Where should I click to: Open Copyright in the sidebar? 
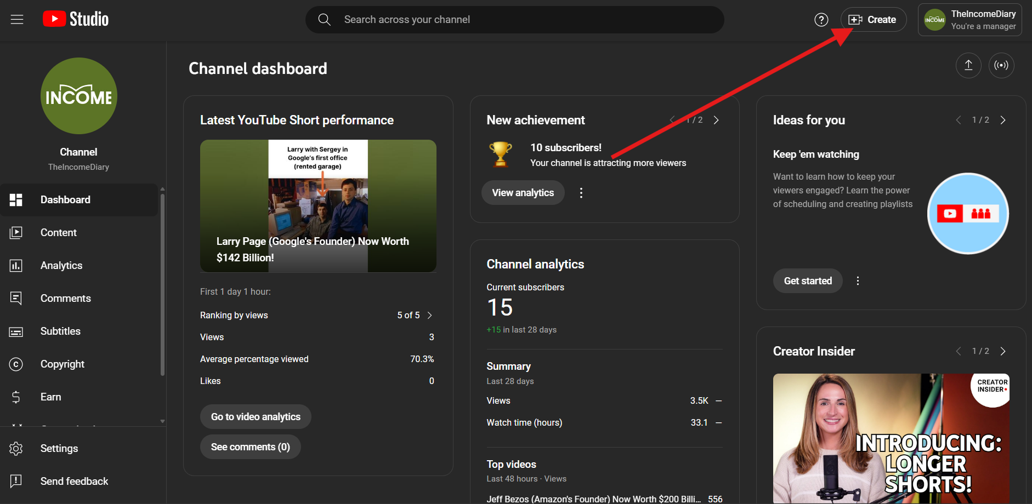(79, 364)
